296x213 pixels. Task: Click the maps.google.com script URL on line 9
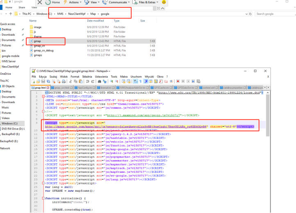tap(127, 127)
